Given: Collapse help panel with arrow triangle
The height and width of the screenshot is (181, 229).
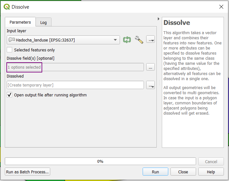Looking at the screenshot, I should pyautogui.click(x=158, y=19).
